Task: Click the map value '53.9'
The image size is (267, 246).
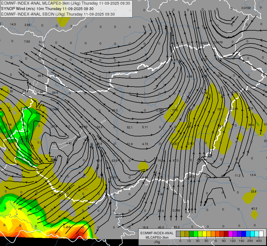Action: tap(115, 161)
